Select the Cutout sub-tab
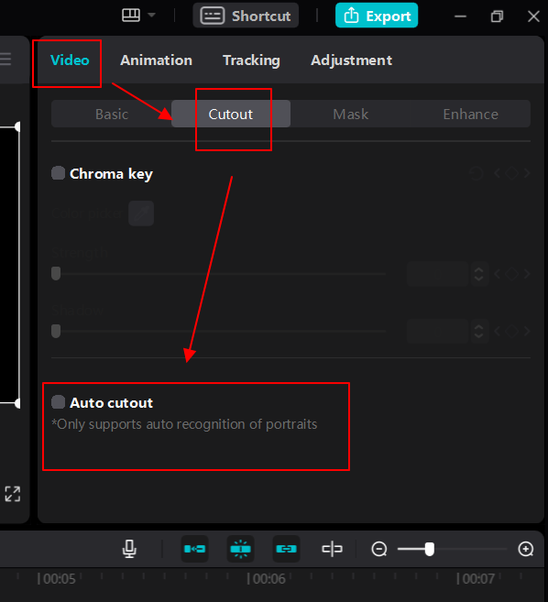The height and width of the screenshot is (602, 548). point(231,114)
